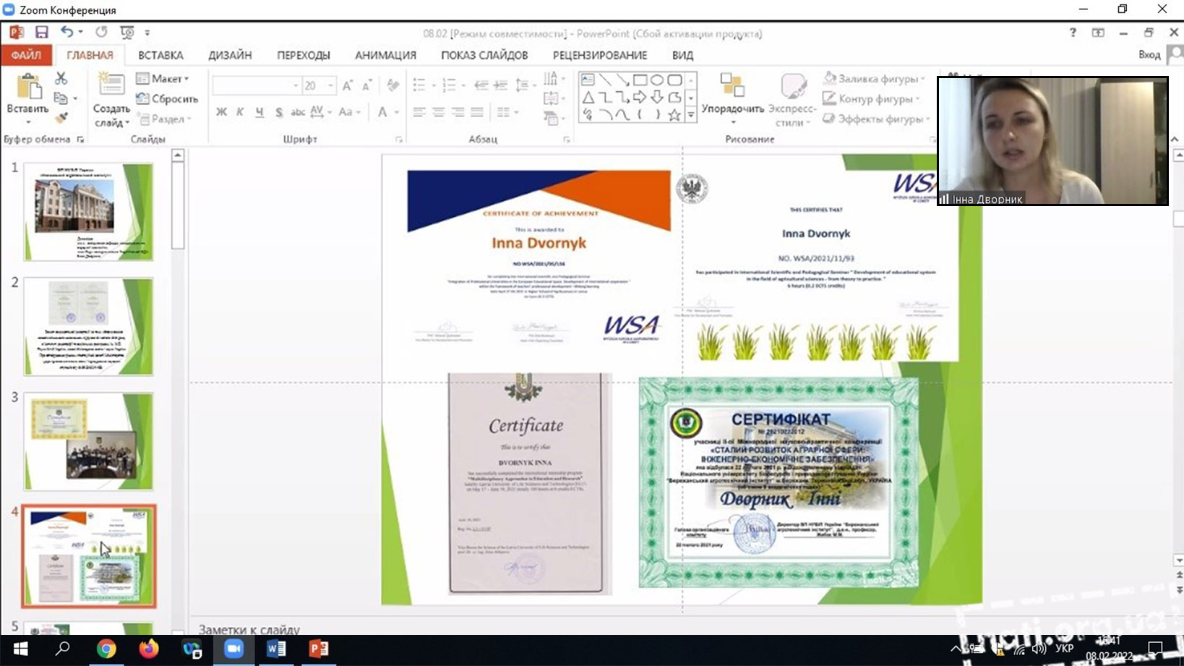1184x666 pixels.
Task: Switch to the ПЕРЕХОДЫ tab
Action: [x=304, y=55]
